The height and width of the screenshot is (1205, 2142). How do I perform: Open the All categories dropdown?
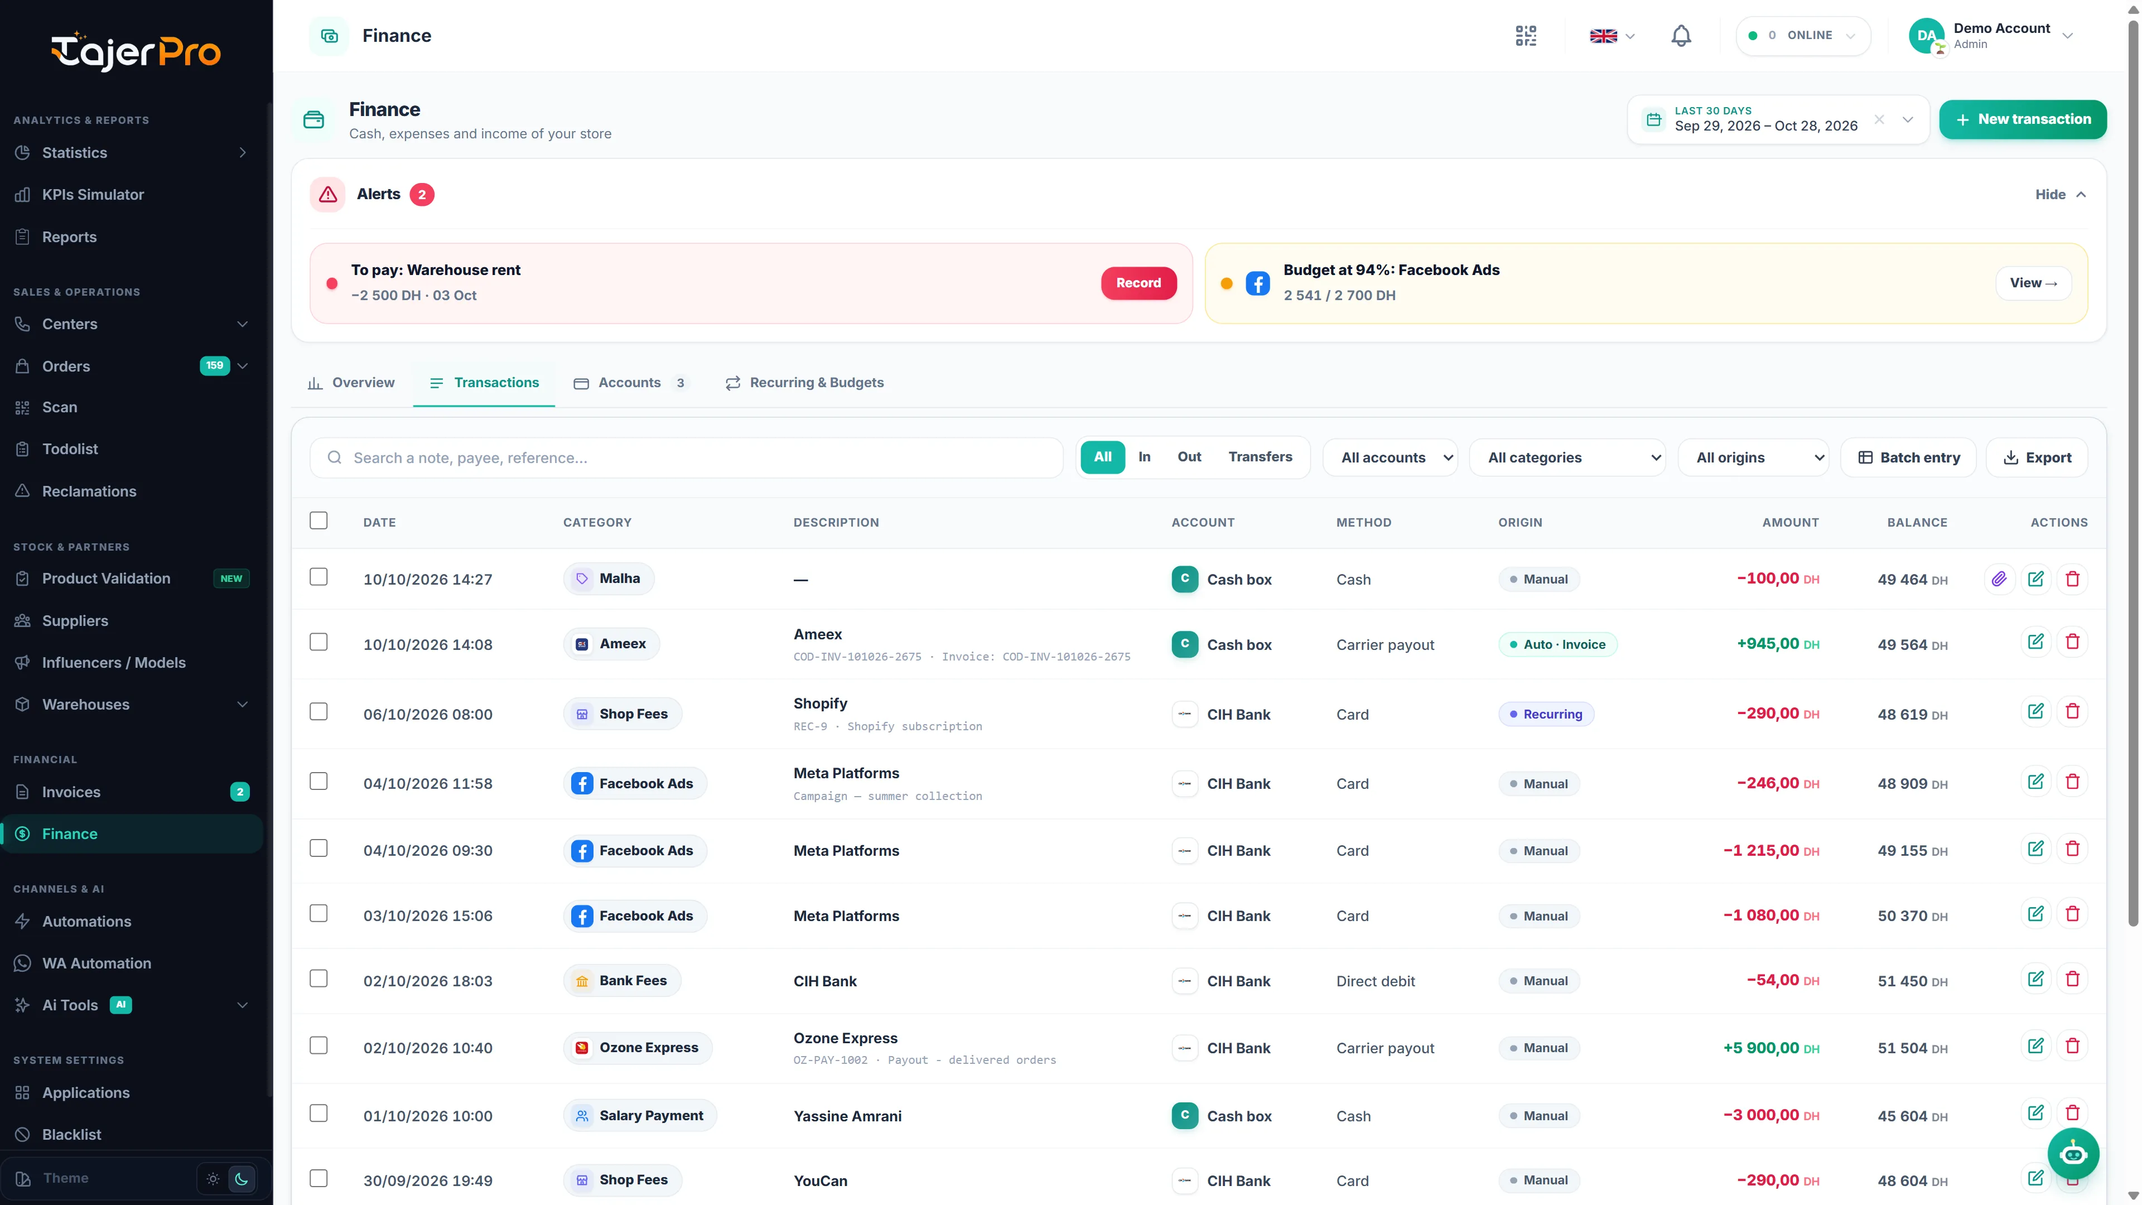click(1567, 457)
